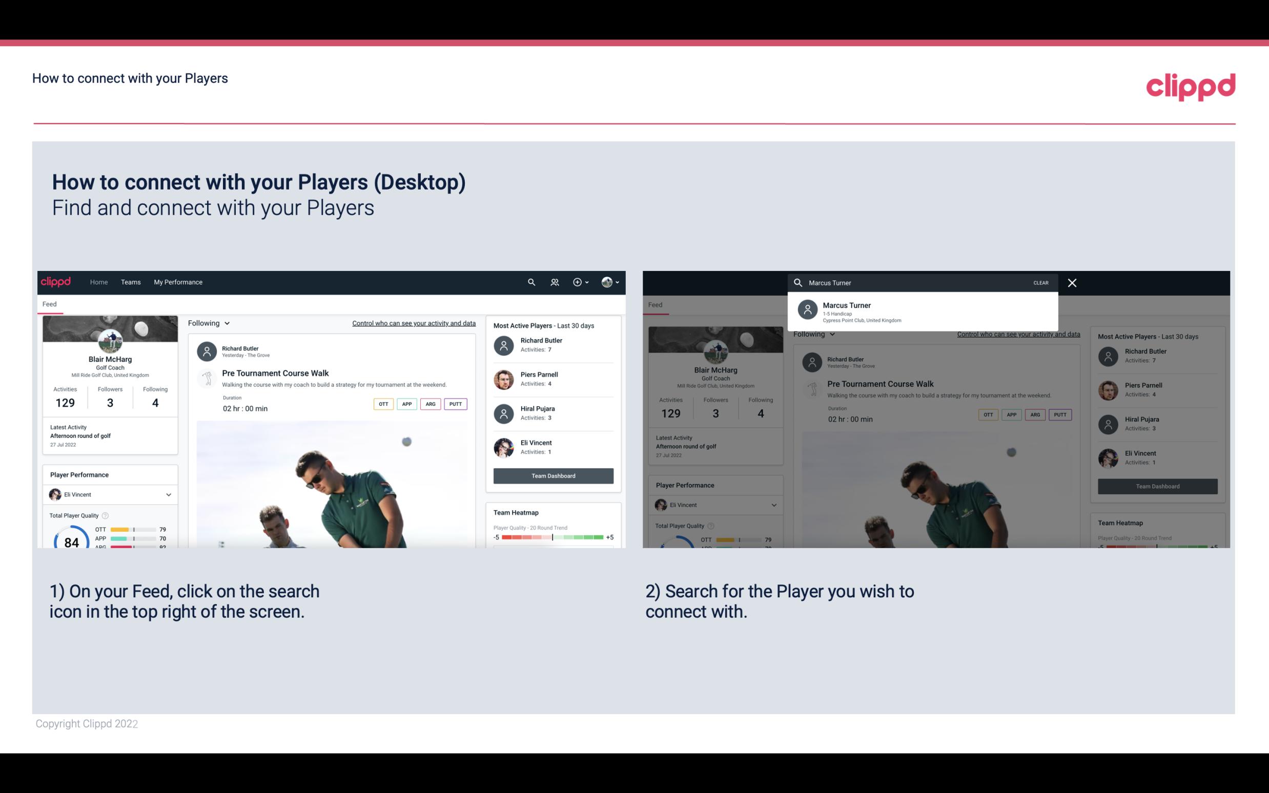Click the search icon in top right
This screenshot has height=793, width=1269.
pos(530,282)
